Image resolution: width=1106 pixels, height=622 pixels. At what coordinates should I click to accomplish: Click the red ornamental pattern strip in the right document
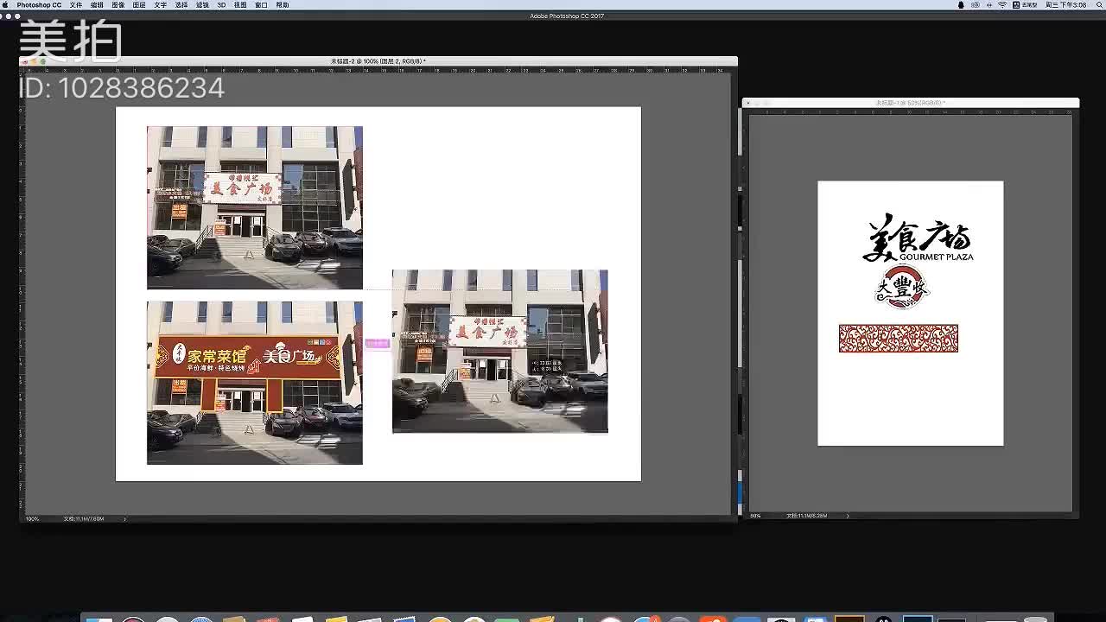(899, 339)
